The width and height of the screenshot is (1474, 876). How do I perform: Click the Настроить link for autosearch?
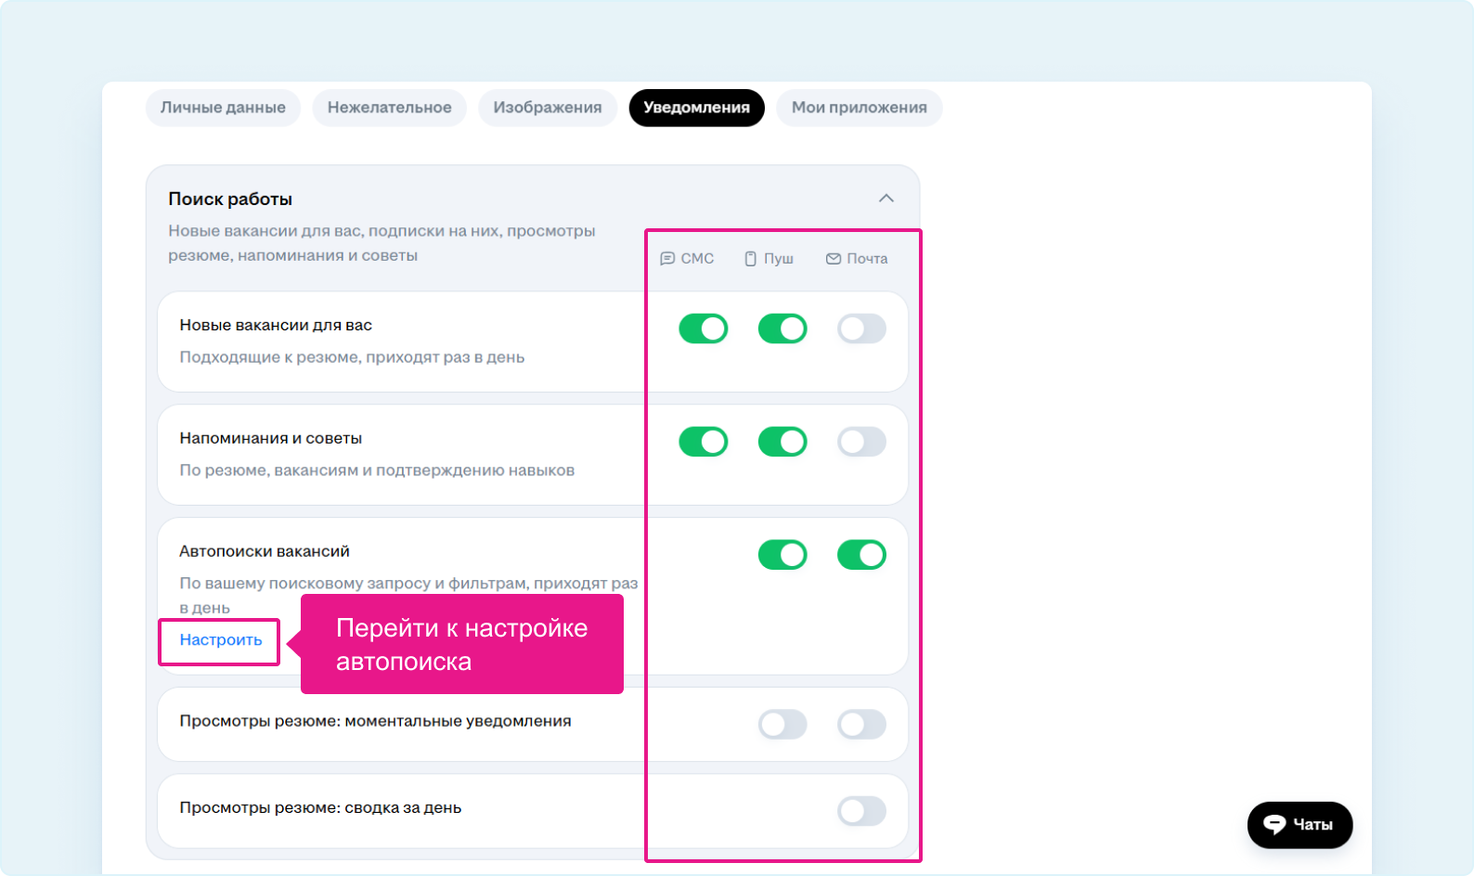[x=221, y=640]
